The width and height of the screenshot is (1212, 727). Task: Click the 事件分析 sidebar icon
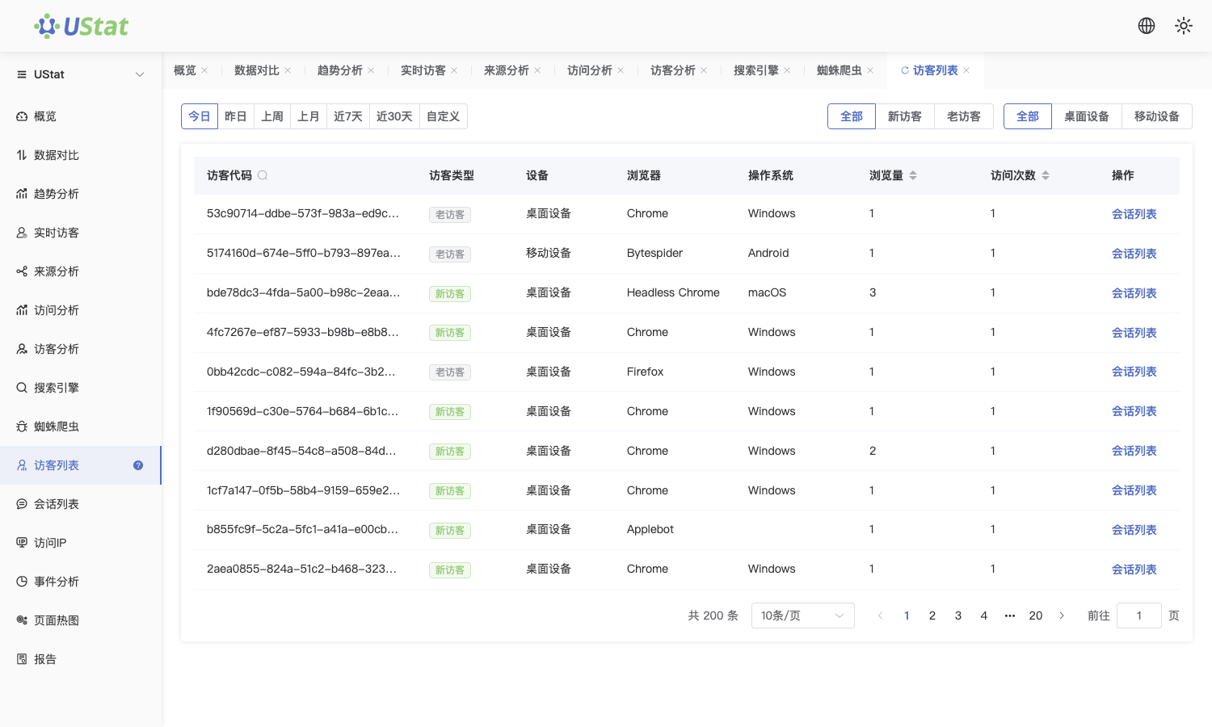[22, 582]
